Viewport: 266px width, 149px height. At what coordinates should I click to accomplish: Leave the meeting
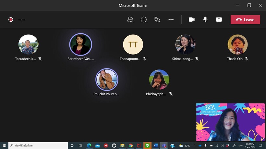point(245,20)
